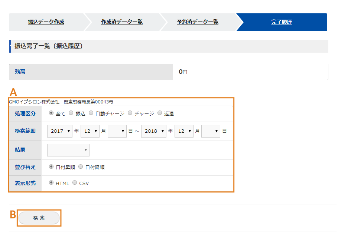Switch to 予約済データ一覧 tab

point(198,22)
